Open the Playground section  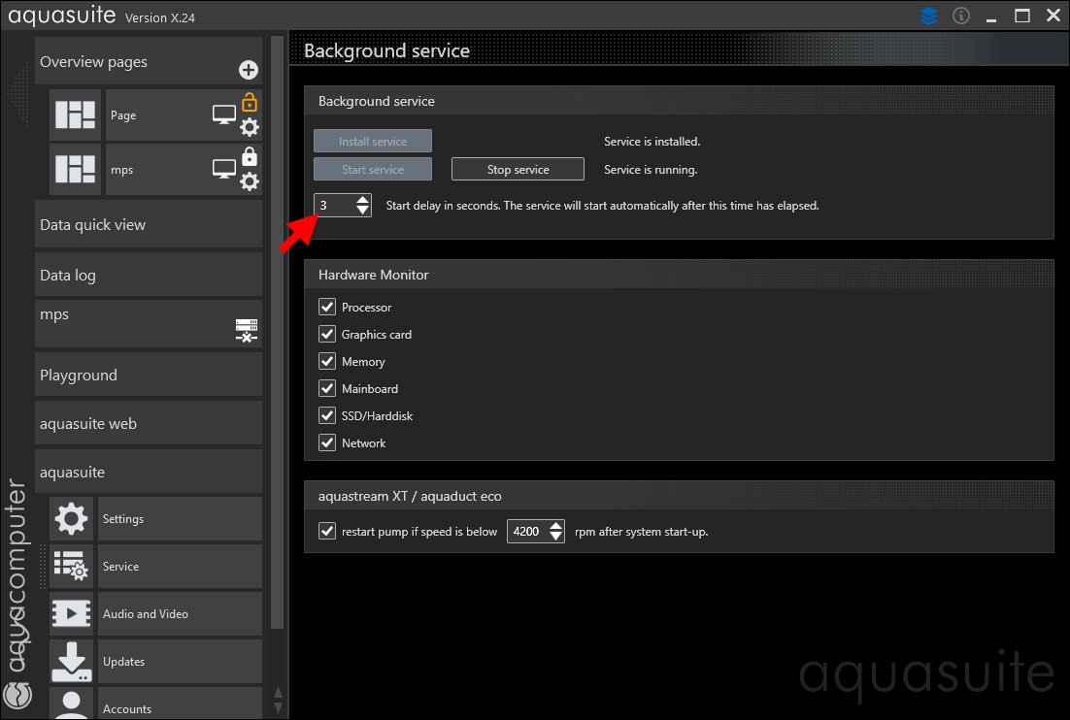click(x=149, y=376)
